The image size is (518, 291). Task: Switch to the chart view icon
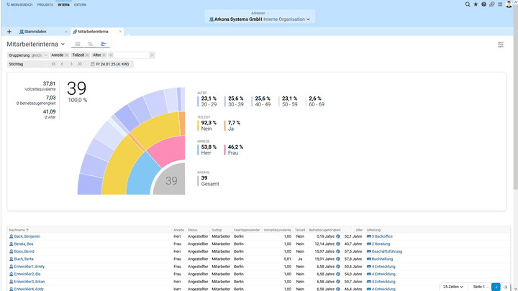tap(104, 45)
